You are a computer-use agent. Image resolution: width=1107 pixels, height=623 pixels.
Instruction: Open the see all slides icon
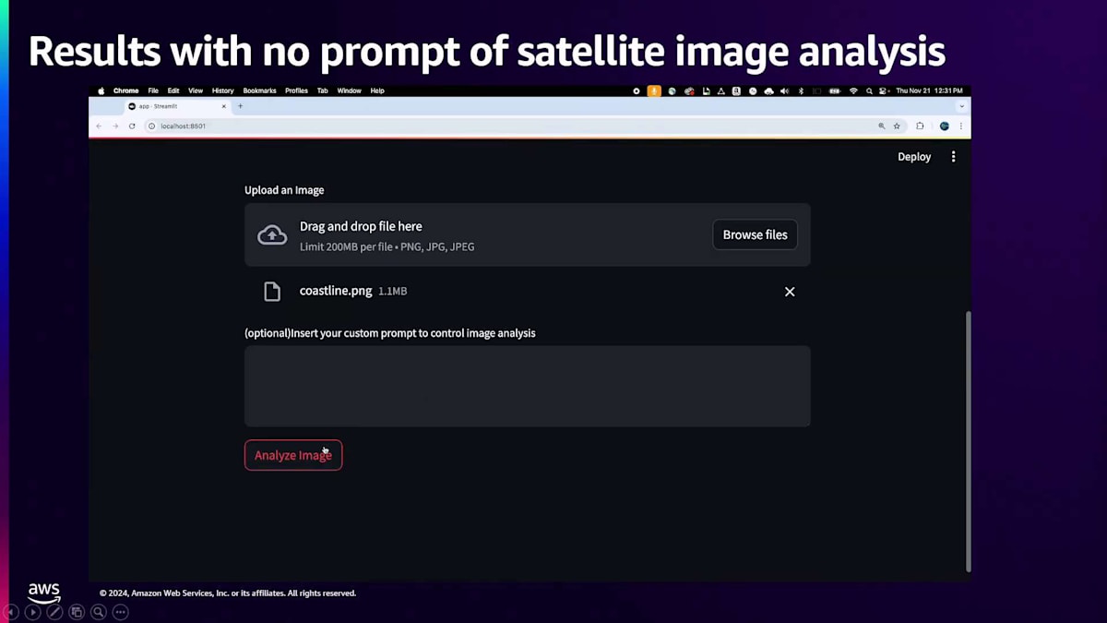77,612
